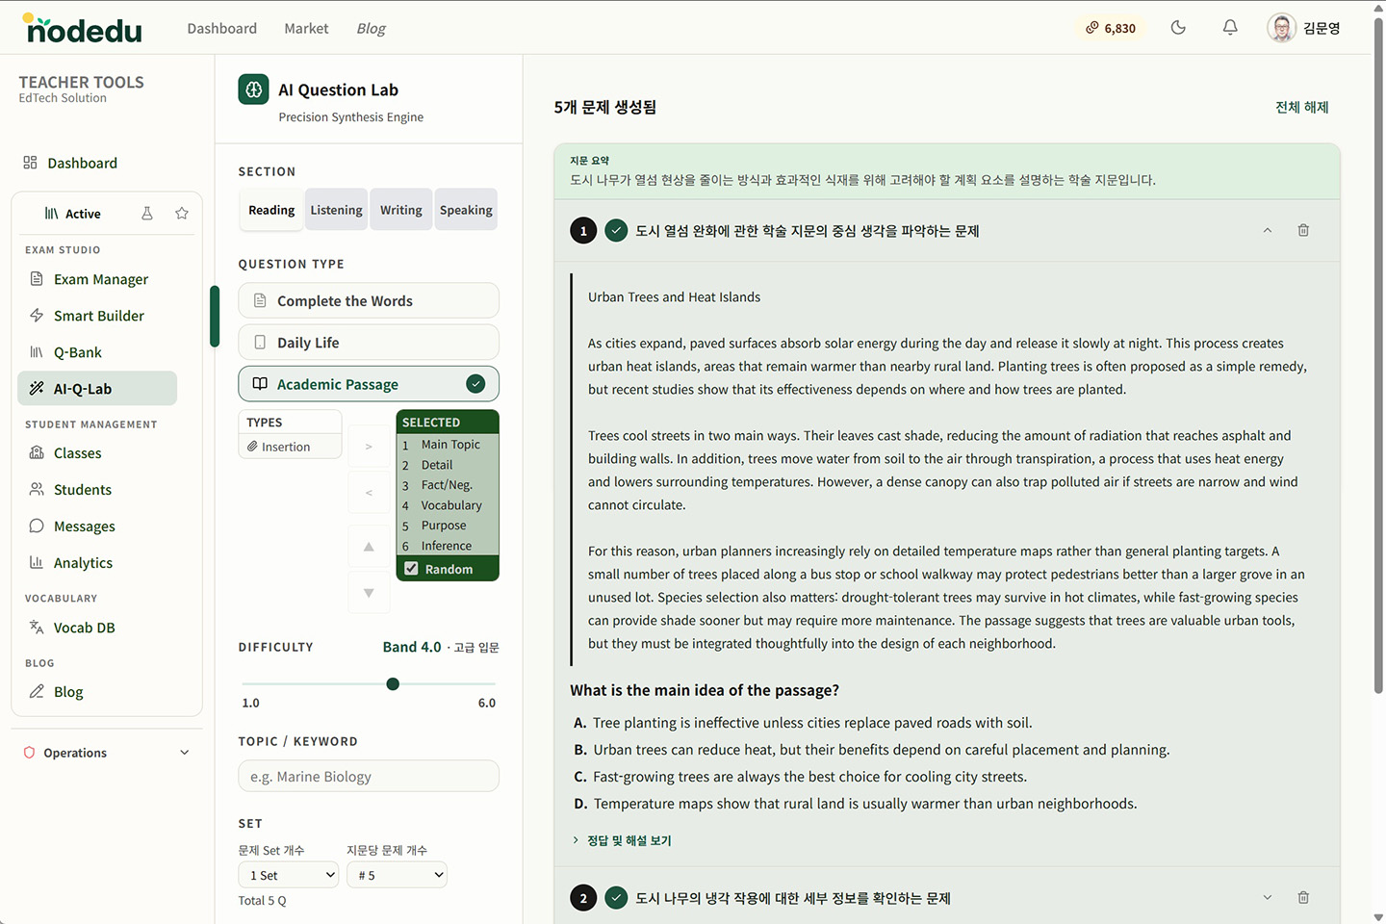This screenshot has height=924, width=1386.
Task: Click move-down triangle button
Action: click(x=369, y=593)
